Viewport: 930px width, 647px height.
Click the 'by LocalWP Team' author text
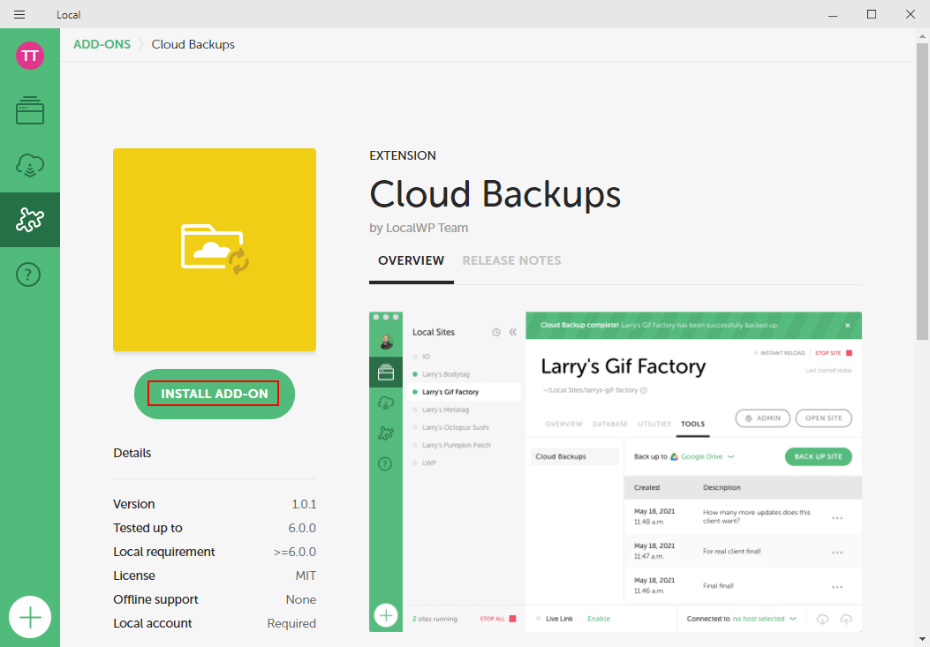point(419,228)
